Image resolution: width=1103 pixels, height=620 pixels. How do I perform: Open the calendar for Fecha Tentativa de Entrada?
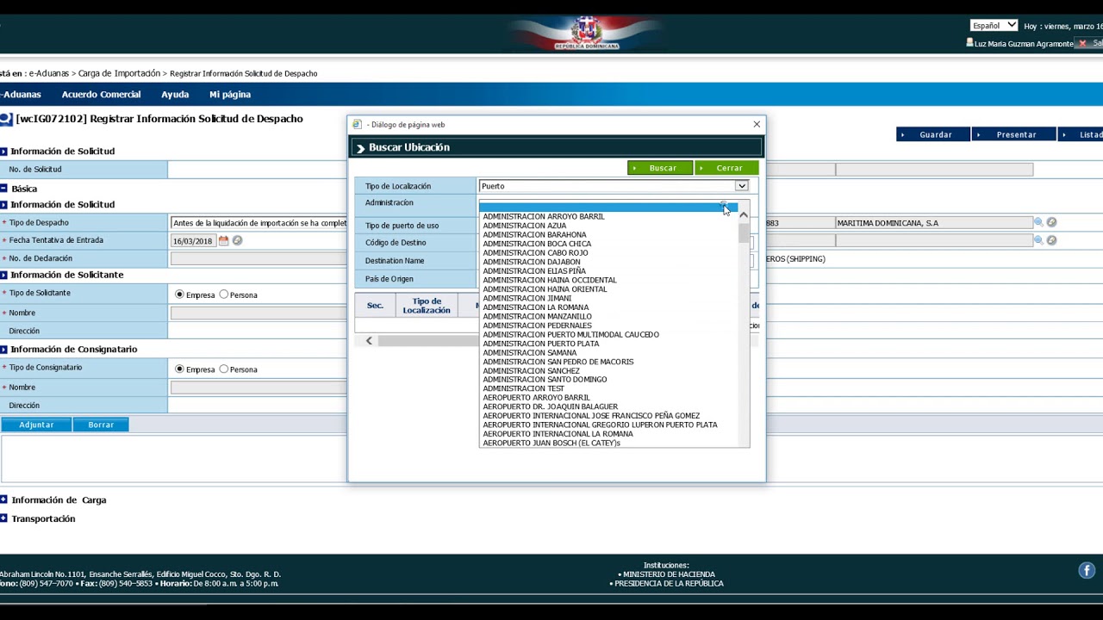223,241
